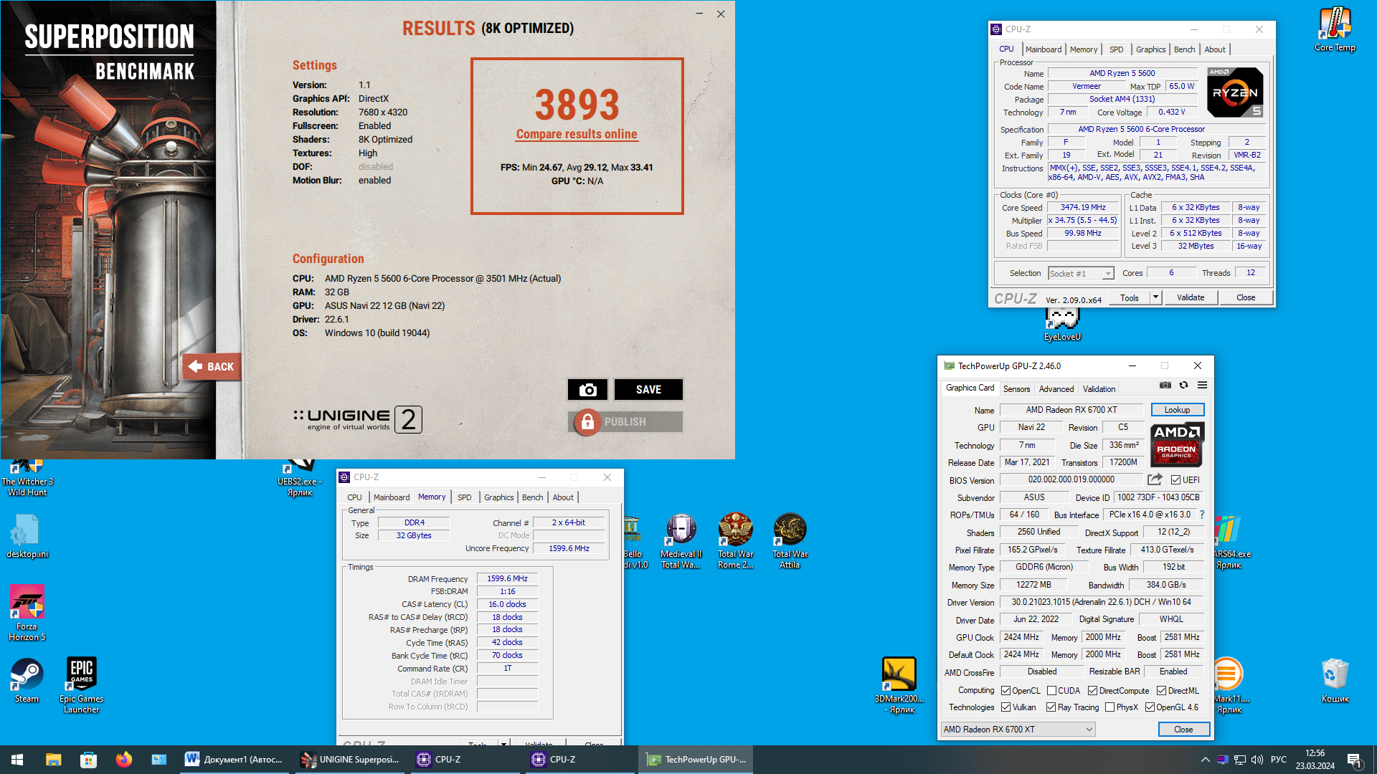Open Graphics tab in Memory CPU-Z window
Image resolution: width=1377 pixels, height=774 pixels.
498,497
